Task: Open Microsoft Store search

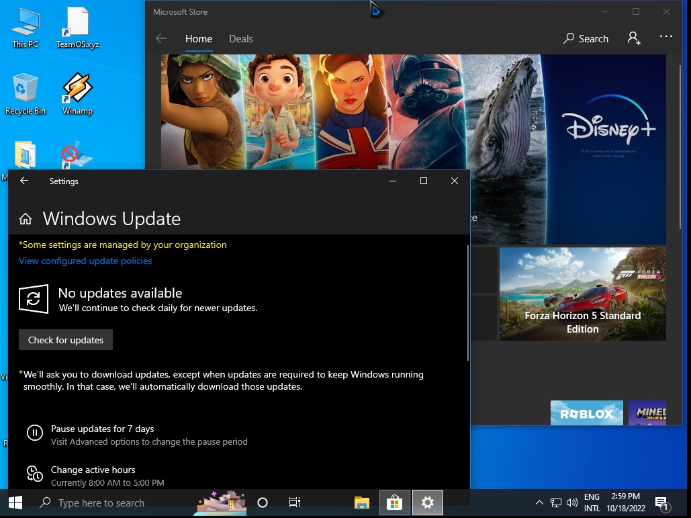Action: click(586, 38)
